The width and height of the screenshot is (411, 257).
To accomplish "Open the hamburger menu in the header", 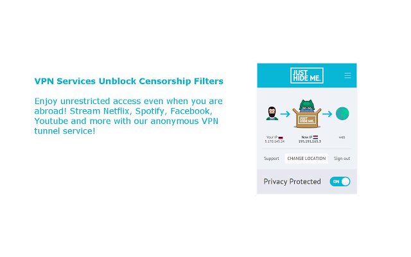I will click(347, 76).
